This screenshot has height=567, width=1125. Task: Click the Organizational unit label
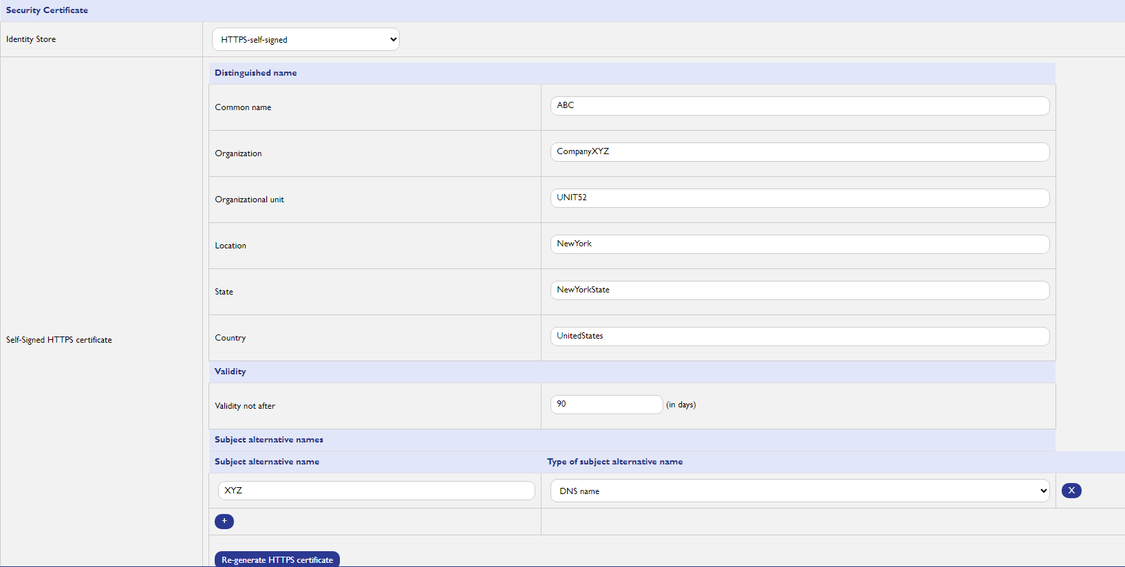point(249,200)
